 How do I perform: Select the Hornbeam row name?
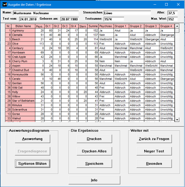pos(23,53)
